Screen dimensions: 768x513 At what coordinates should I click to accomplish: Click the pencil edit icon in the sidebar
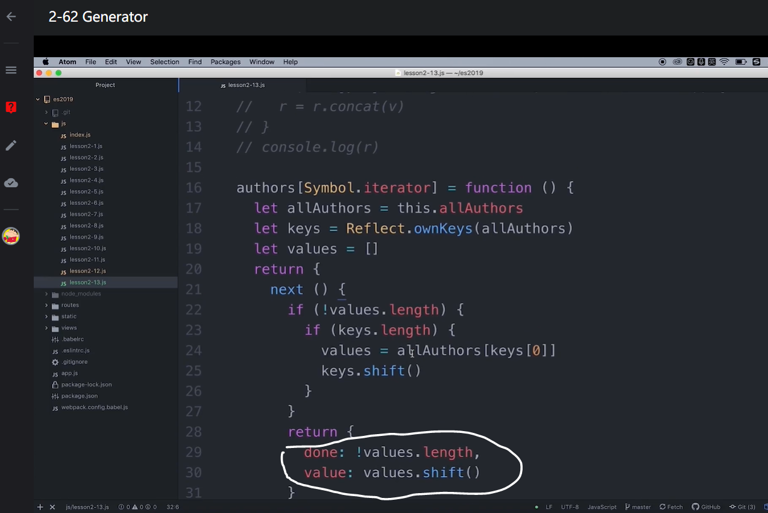pos(11,145)
